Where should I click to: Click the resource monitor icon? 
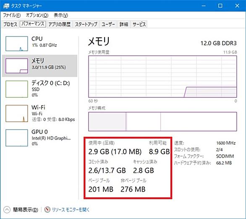point(47,210)
